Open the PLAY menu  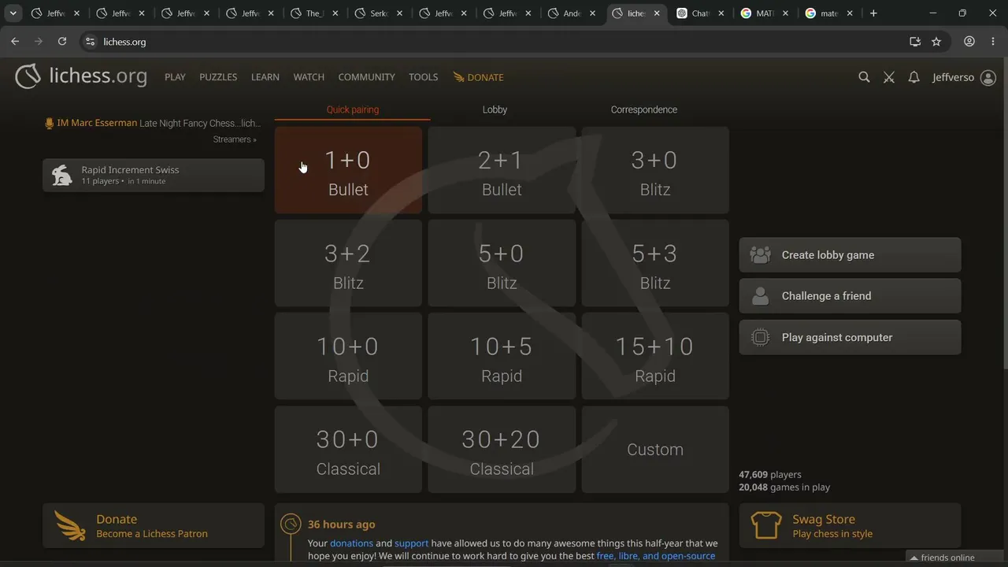pos(175,77)
